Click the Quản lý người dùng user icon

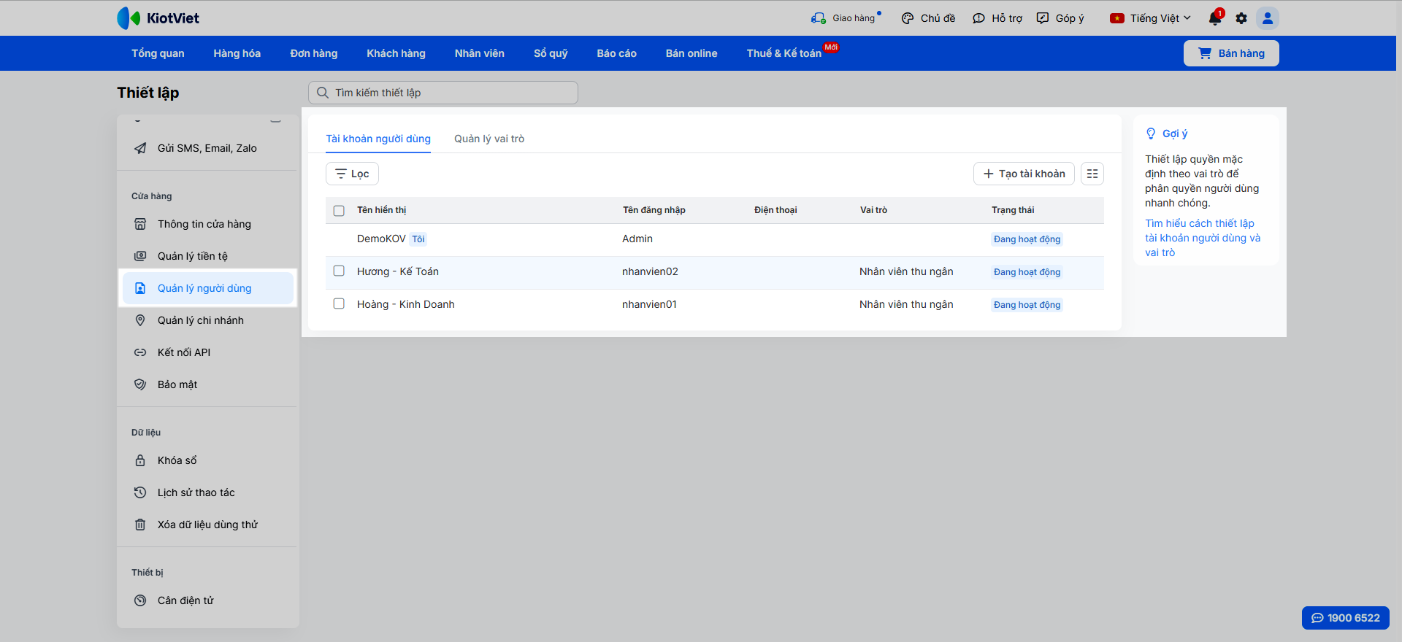140,288
